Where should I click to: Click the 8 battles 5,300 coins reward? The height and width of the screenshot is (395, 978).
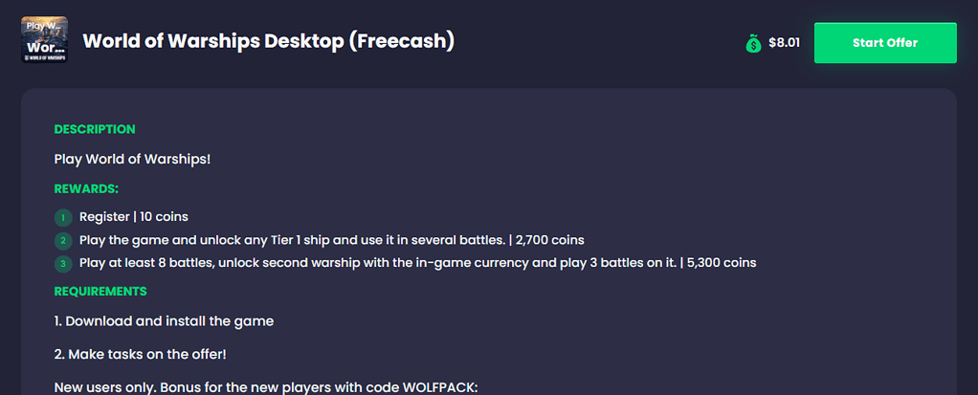click(x=418, y=263)
